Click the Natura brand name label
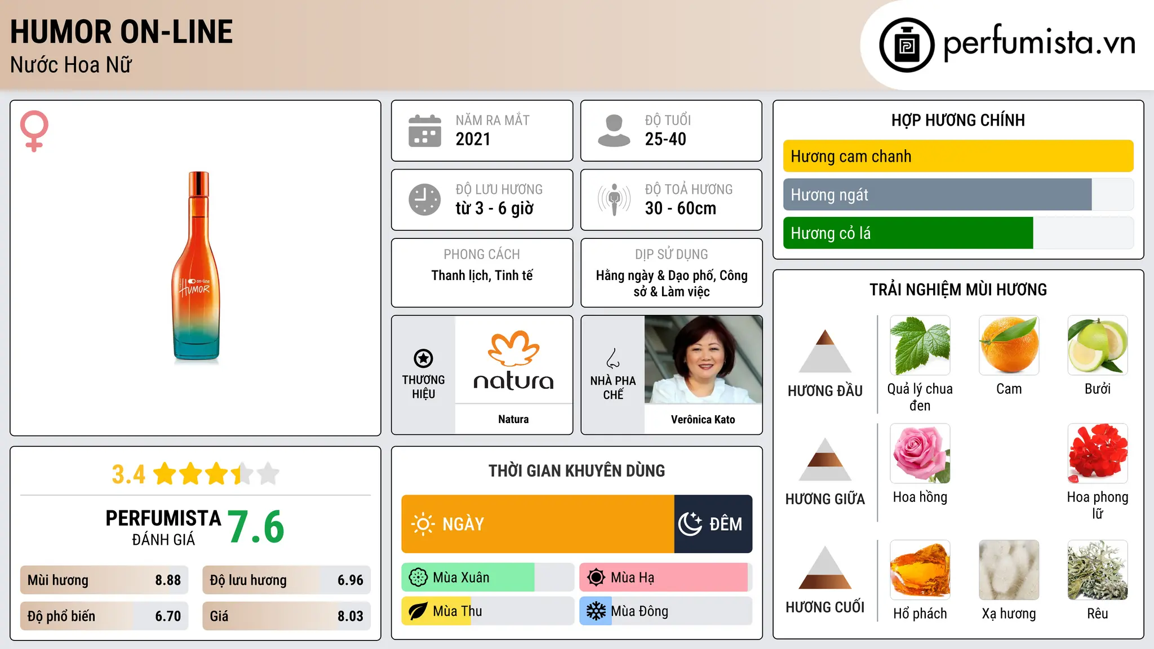This screenshot has height=649, width=1154. pos(513,419)
